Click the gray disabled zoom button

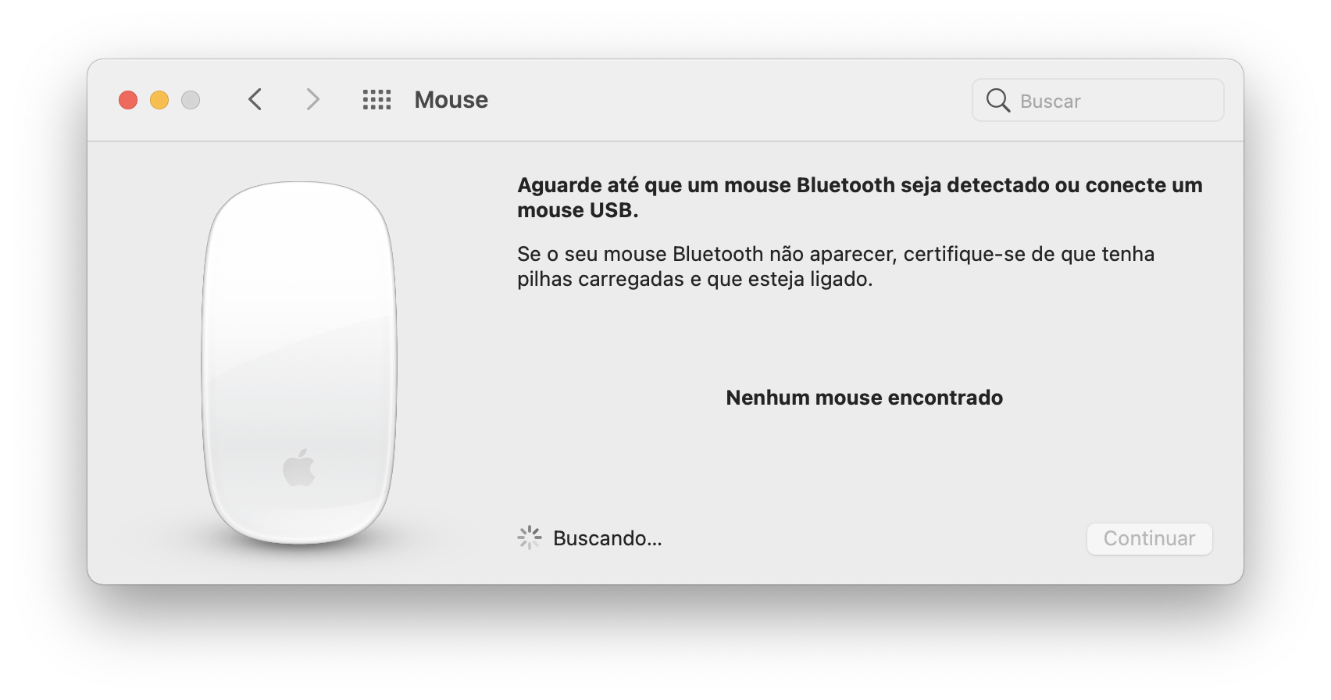[191, 100]
